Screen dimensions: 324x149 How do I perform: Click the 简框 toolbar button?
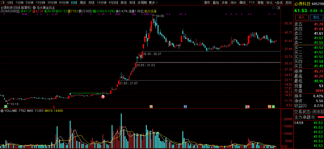click(261, 3)
